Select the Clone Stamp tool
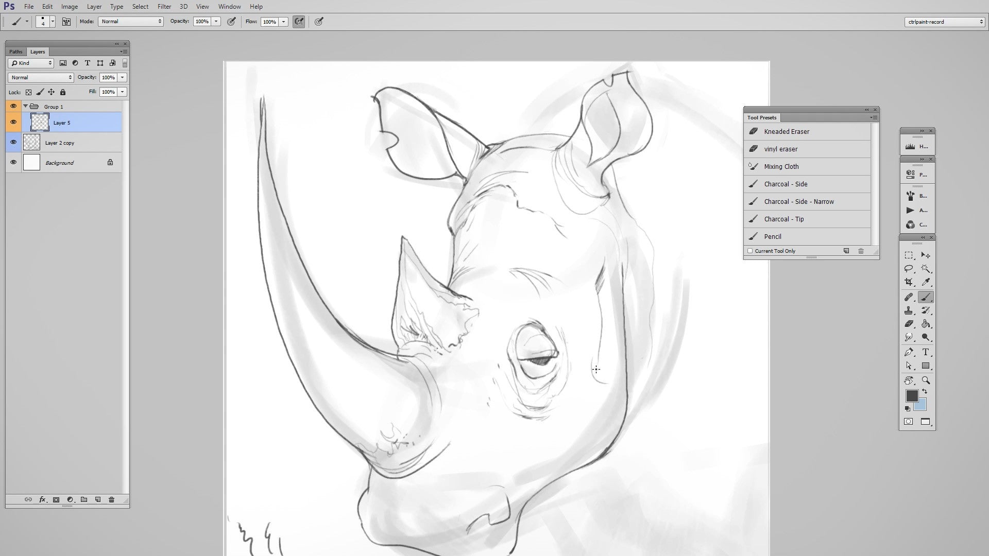The width and height of the screenshot is (989, 556). click(x=909, y=310)
